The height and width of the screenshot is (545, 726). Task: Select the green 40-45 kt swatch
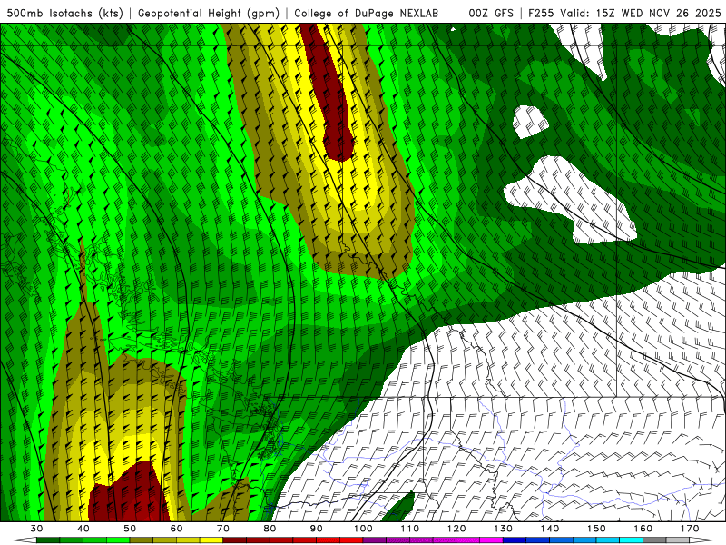[x=95, y=540]
